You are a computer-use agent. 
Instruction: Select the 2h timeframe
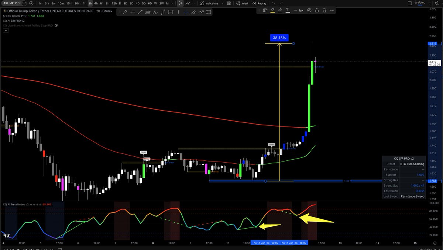coord(90,3)
